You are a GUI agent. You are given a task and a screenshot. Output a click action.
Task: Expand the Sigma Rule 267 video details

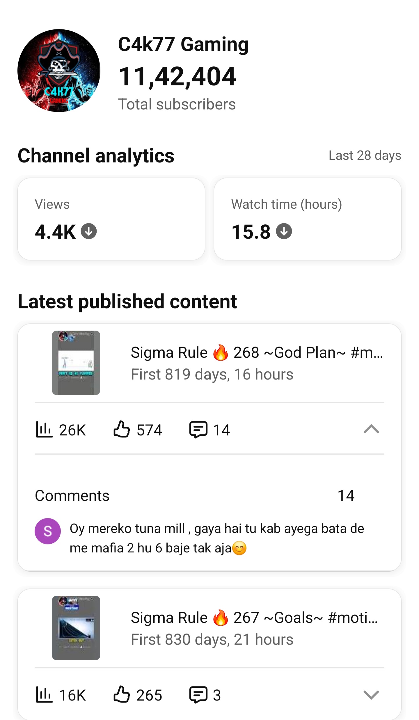pos(371,695)
